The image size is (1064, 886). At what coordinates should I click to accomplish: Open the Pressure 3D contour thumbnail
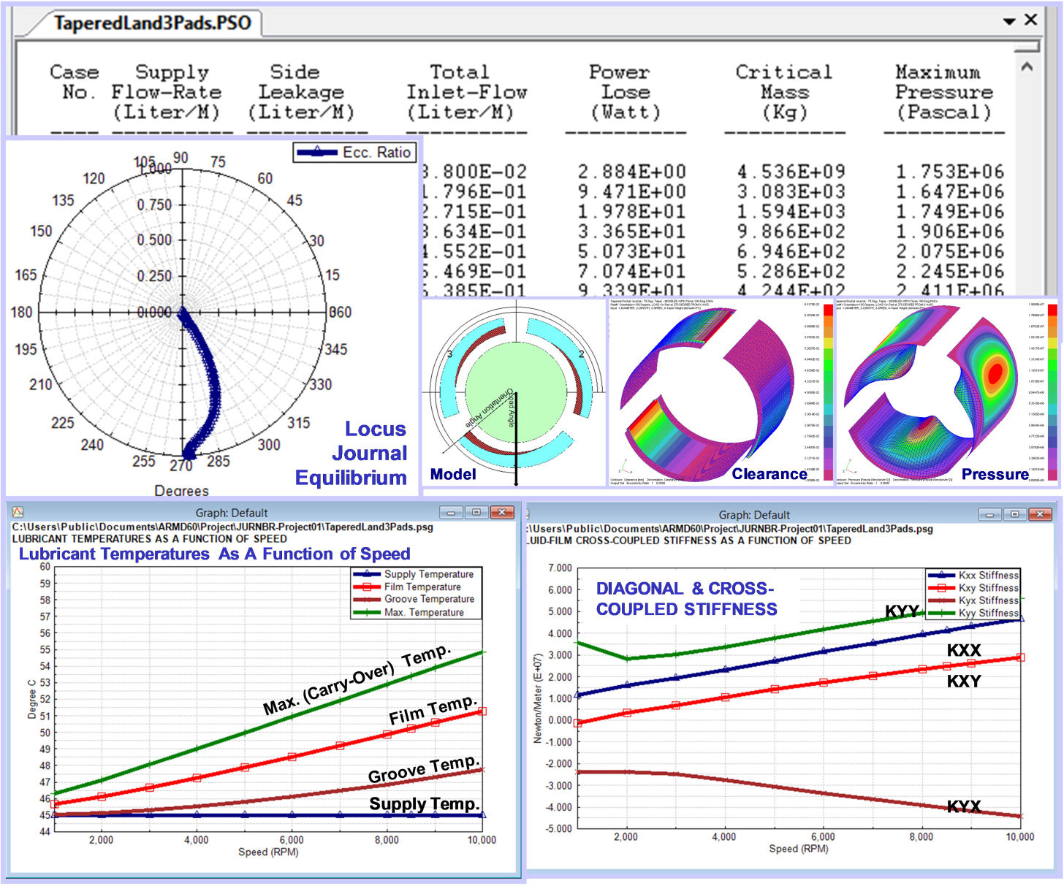(x=946, y=392)
